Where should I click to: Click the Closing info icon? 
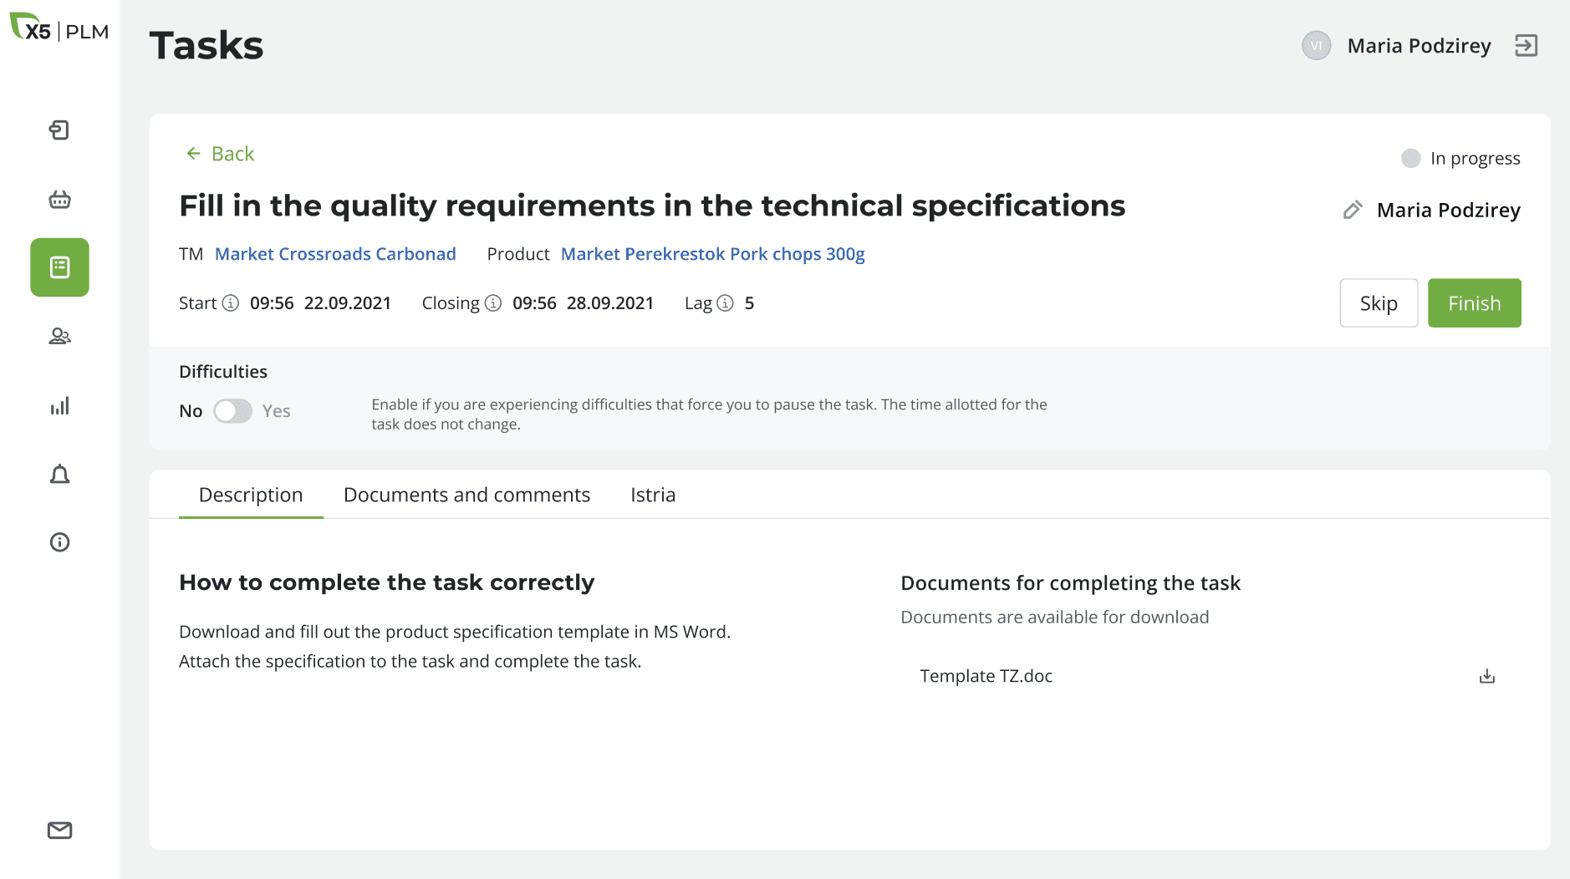coord(493,303)
